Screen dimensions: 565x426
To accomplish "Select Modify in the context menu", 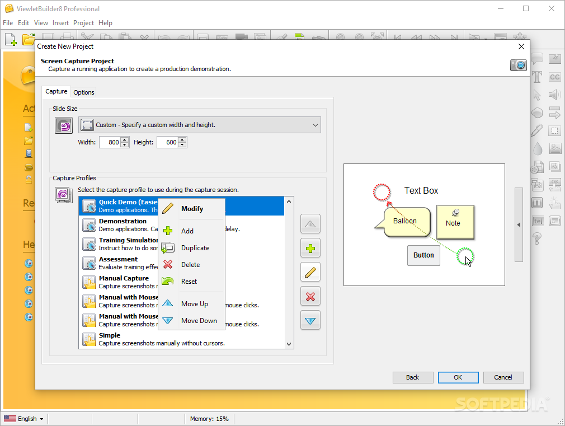I will click(192, 209).
